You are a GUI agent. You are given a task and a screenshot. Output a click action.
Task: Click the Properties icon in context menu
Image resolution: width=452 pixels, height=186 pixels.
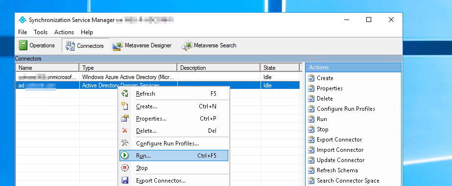[x=124, y=119]
